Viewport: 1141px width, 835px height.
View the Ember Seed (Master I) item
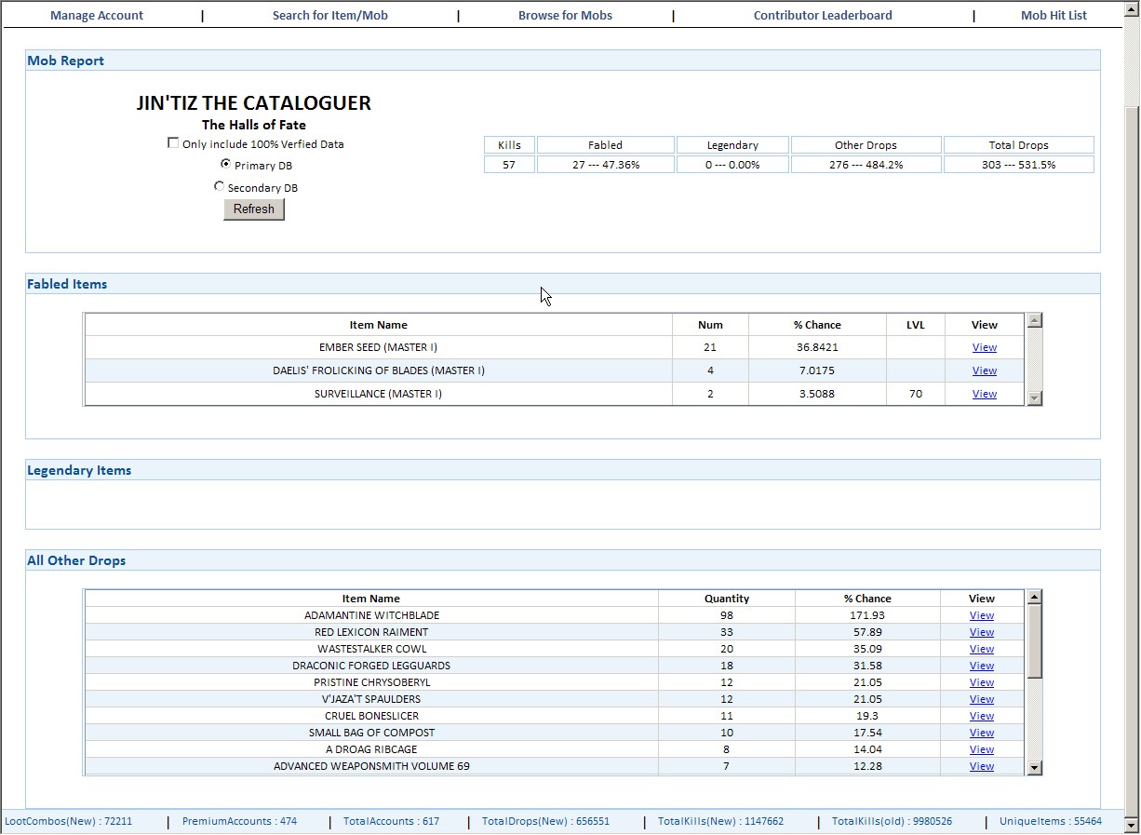984,347
